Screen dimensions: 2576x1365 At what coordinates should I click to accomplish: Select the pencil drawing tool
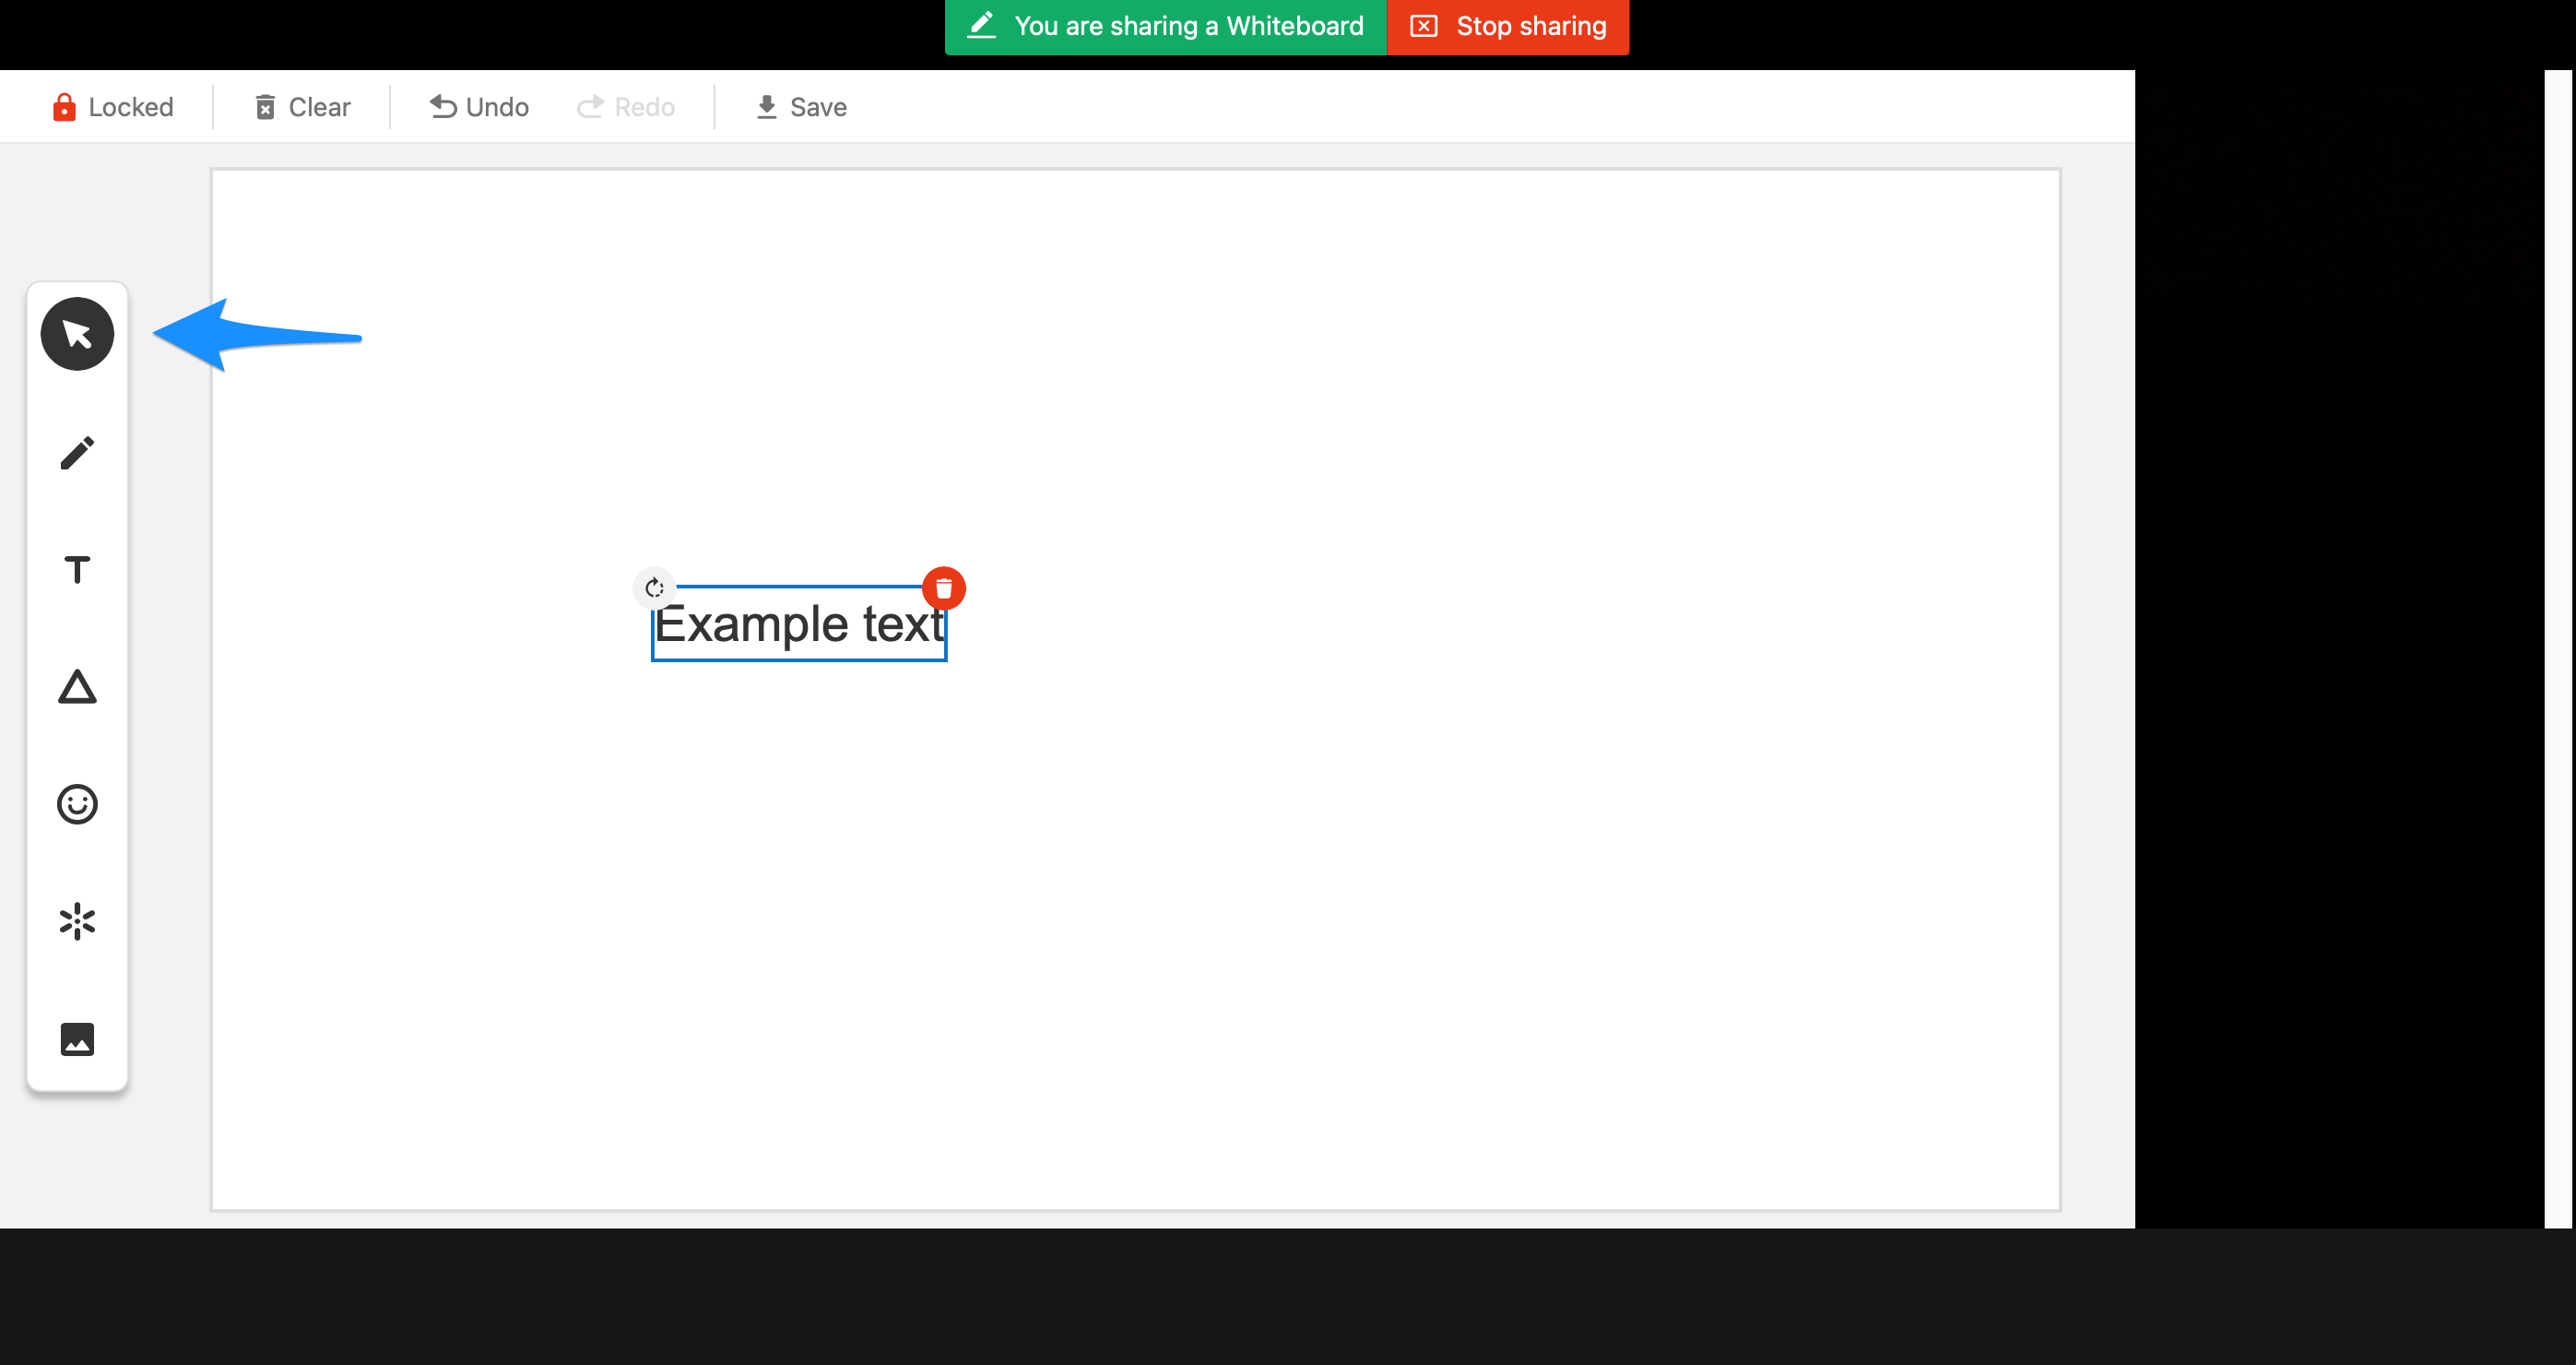[x=77, y=452]
